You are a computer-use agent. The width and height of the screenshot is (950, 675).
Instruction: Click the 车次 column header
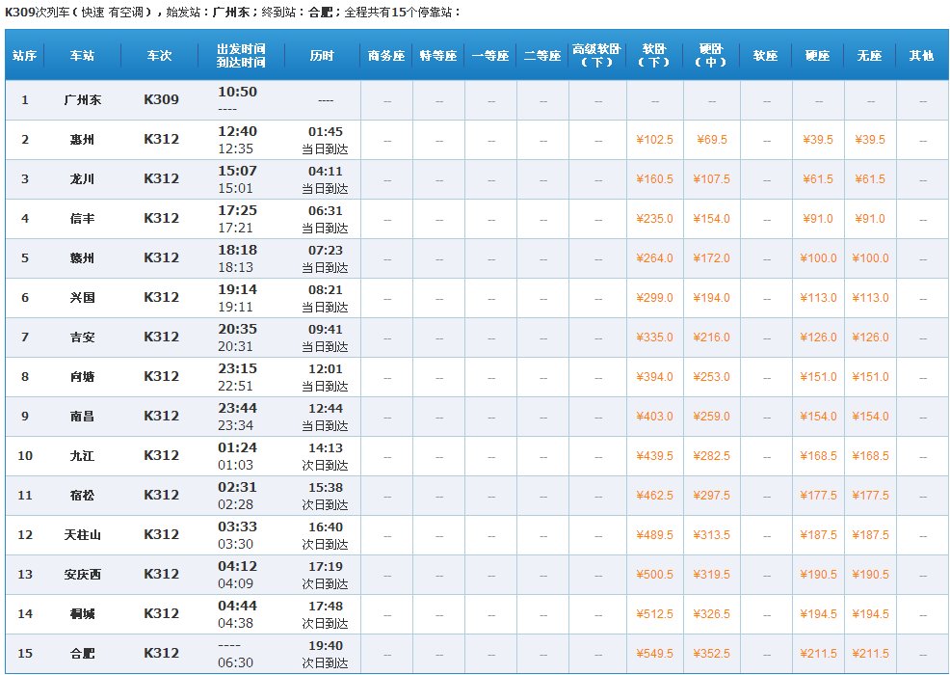(x=161, y=56)
